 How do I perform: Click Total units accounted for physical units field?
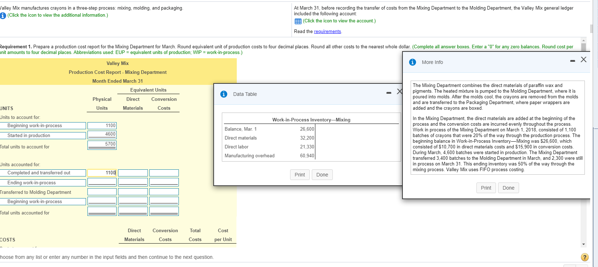(102, 211)
